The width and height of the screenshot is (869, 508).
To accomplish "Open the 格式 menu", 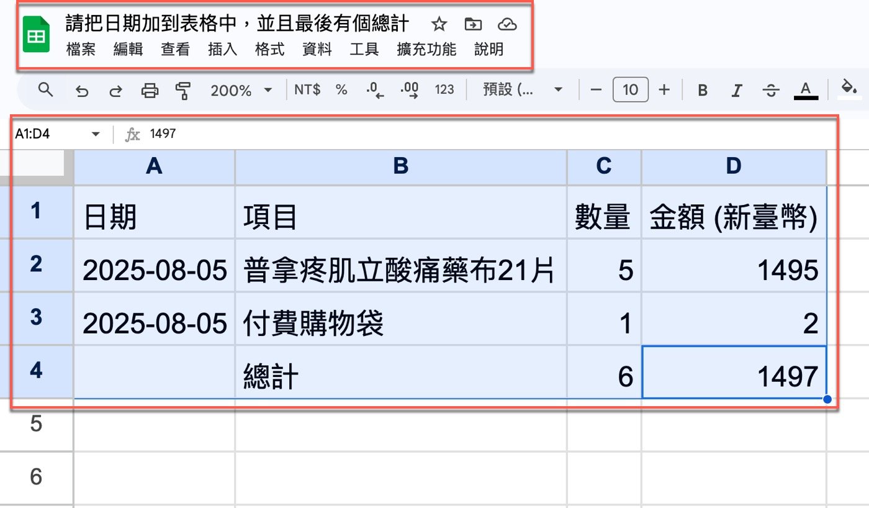I will pyautogui.click(x=270, y=50).
